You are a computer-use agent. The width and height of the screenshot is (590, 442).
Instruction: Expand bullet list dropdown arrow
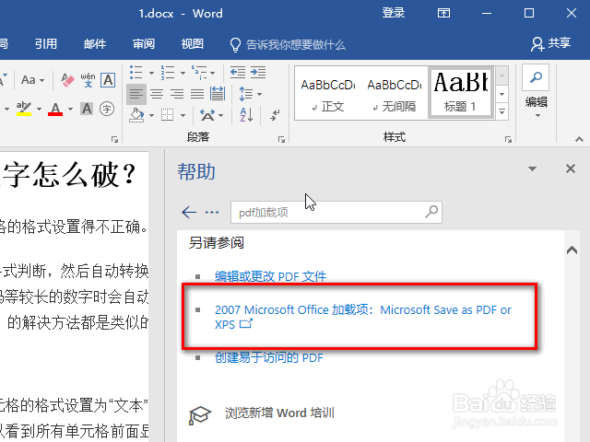click(151, 73)
